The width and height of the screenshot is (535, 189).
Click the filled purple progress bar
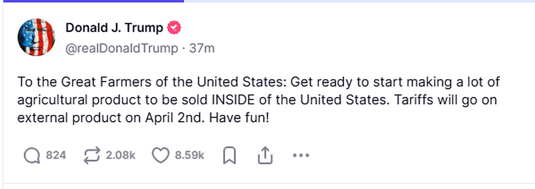pos(92,1)
